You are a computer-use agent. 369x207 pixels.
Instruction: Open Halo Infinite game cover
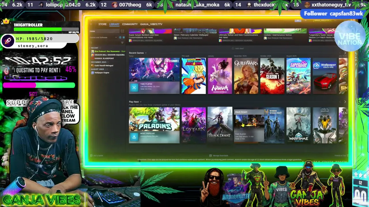[x=325, y=125]
